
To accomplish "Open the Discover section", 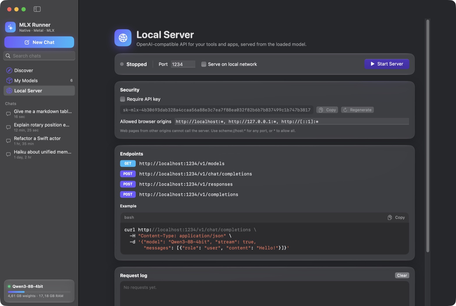I will pyautogui.click(x=39, y=70).
